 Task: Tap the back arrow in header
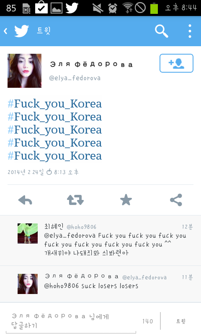5,31
